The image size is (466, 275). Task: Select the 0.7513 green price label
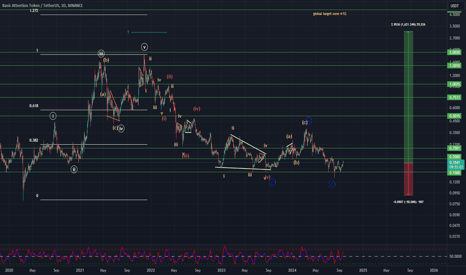[454, 97]
